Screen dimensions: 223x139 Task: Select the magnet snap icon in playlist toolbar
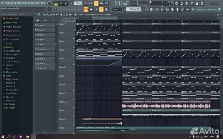click(40, 15)
